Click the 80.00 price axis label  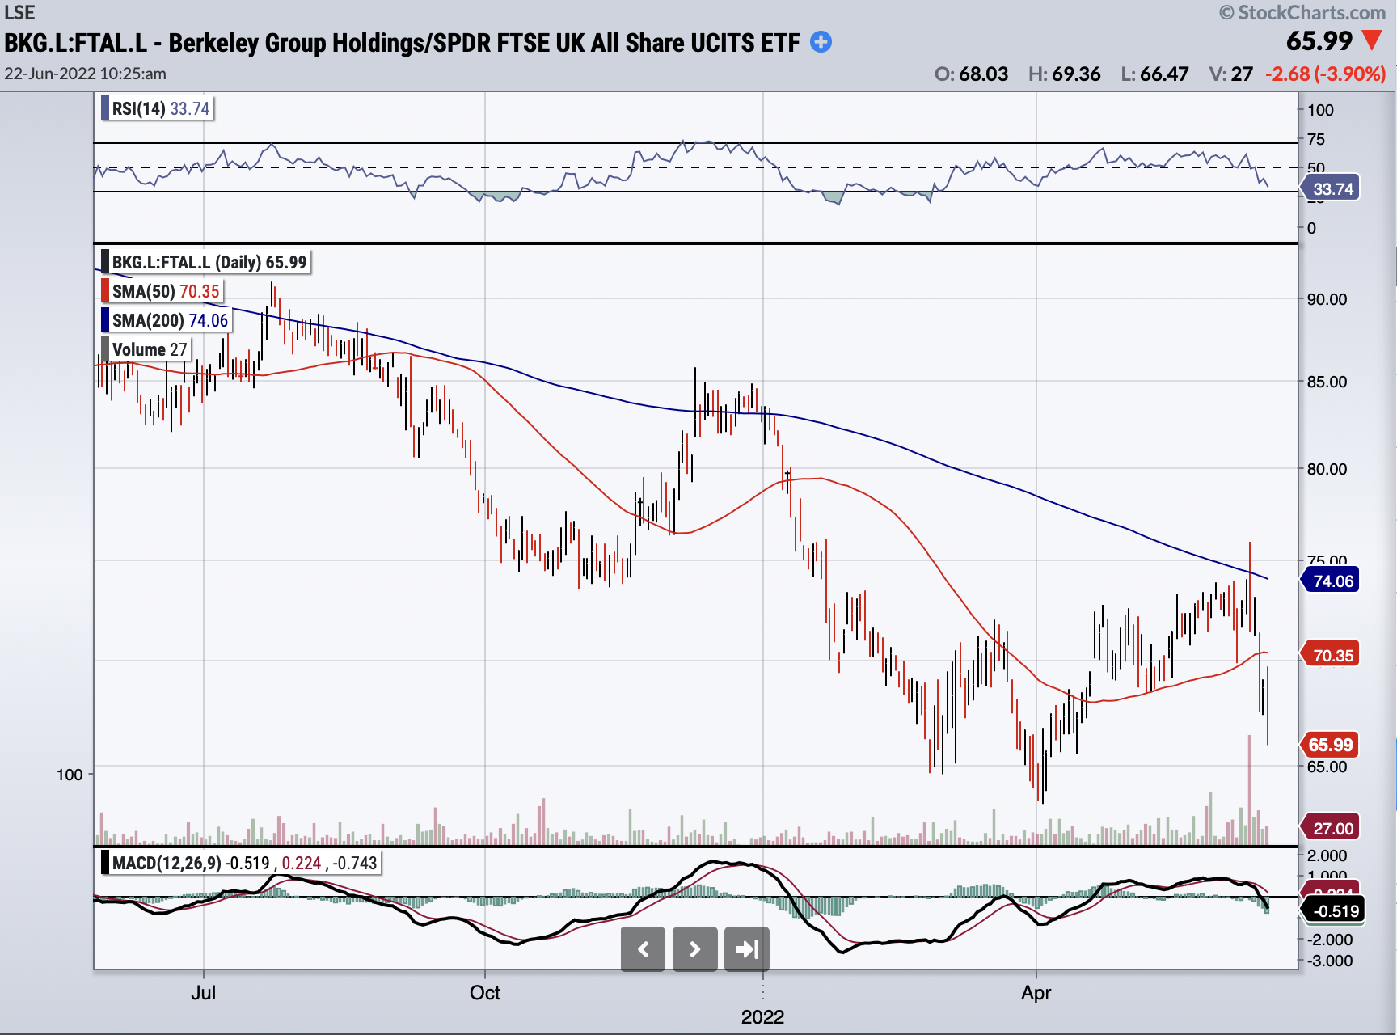[x=1327, y=469]
